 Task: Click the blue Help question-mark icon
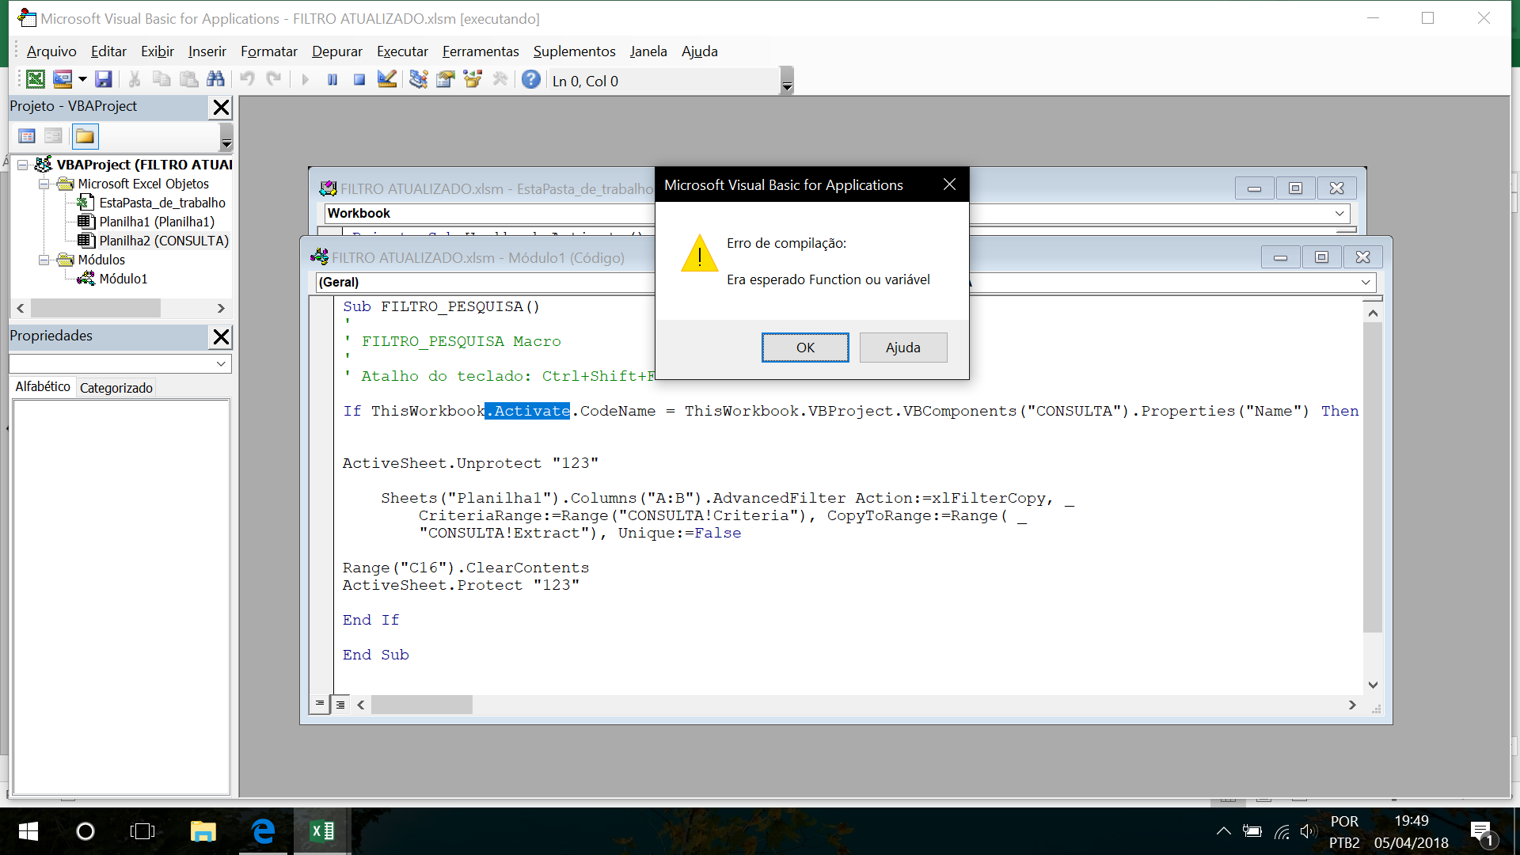point(531,79)
